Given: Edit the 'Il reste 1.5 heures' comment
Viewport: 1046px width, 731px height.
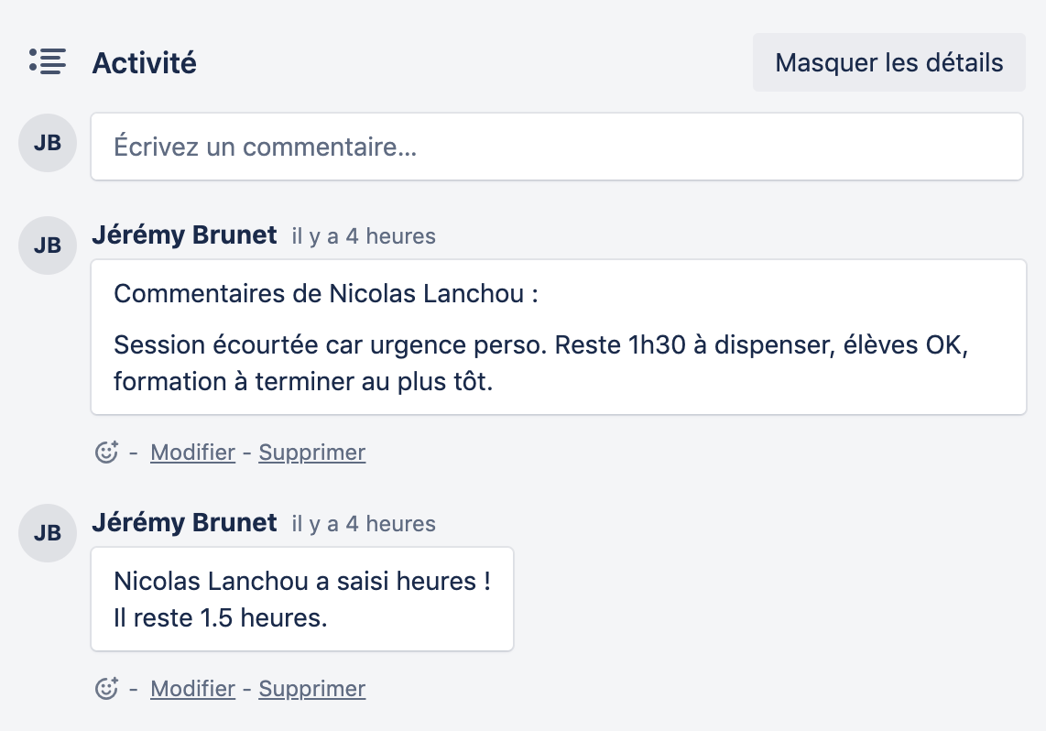Looking at the screenshot, I should click(x=192, y=689).
